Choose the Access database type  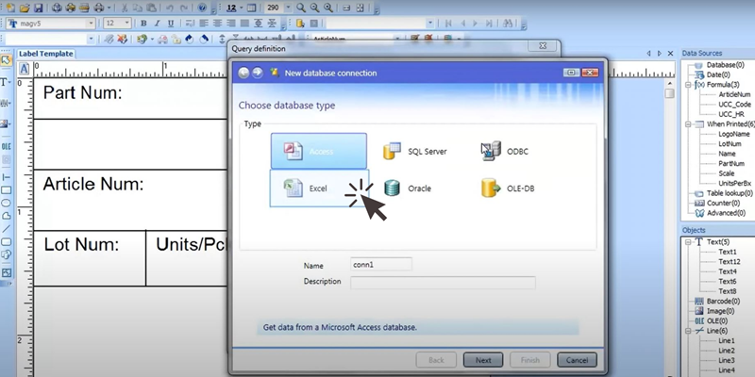tap(319, 151)
